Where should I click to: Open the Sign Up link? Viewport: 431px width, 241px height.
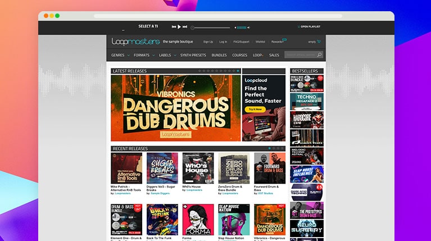(x=208, y=42)
